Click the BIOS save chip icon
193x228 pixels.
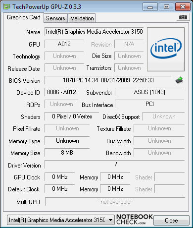[x=179, y=80]
